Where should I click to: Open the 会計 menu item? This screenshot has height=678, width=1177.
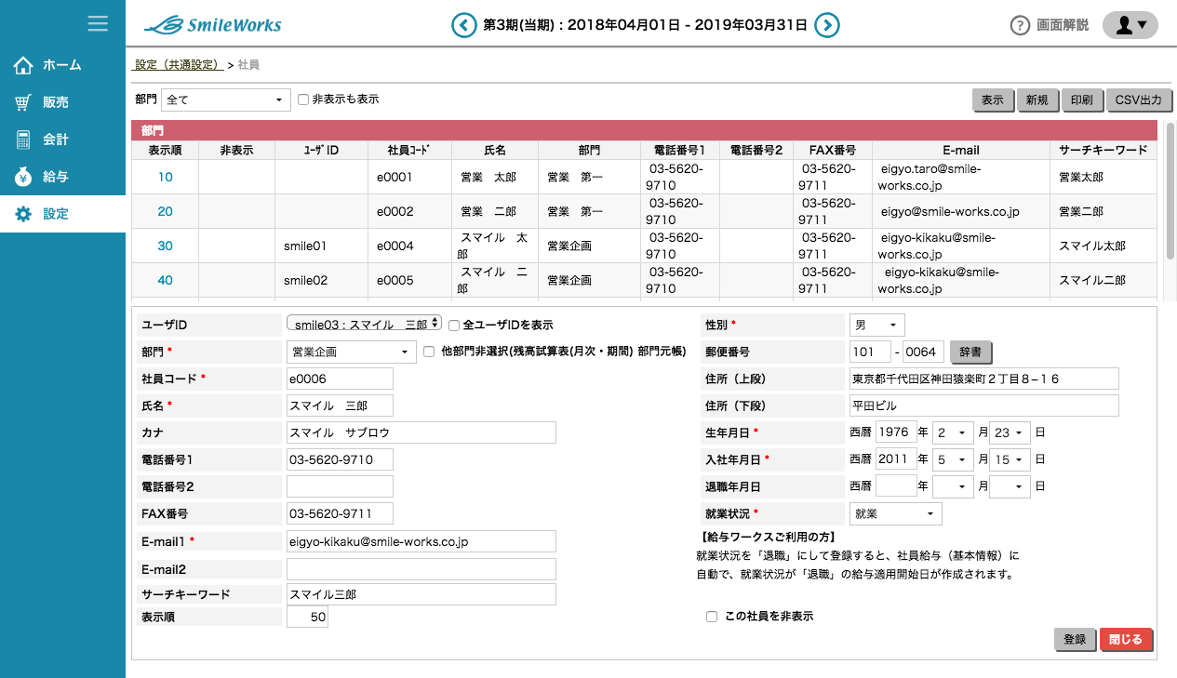(x=62, y=140)
